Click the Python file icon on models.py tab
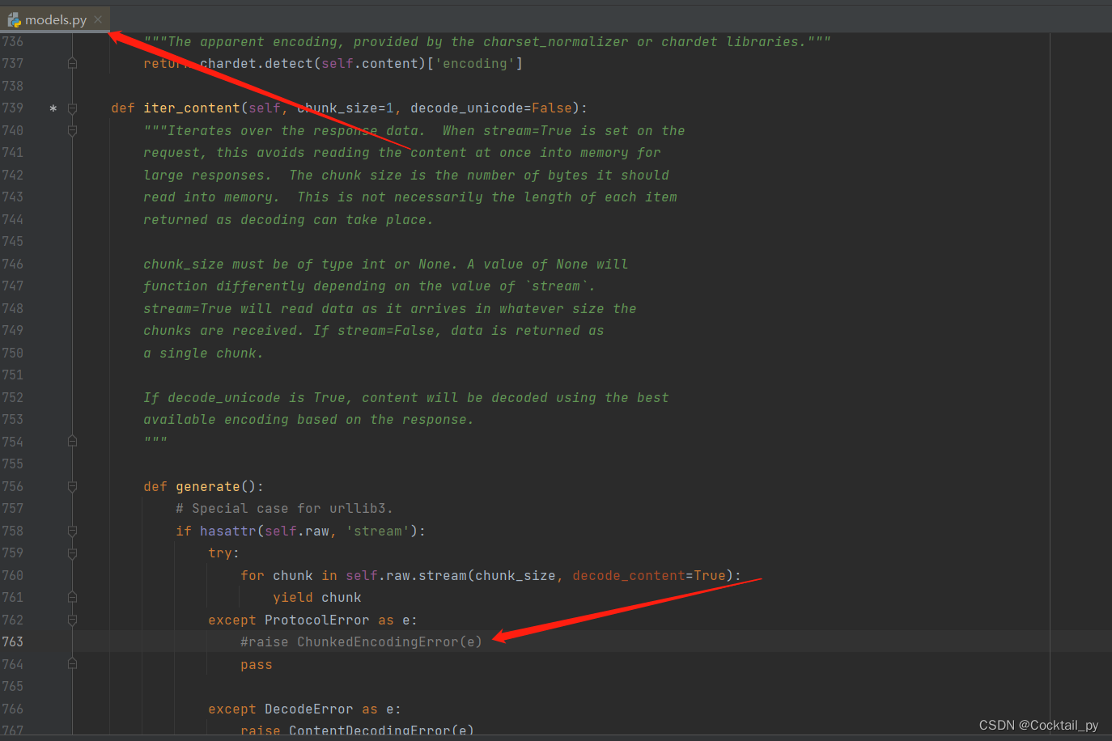The image size is (1112, 741). (x=14, y=19)
